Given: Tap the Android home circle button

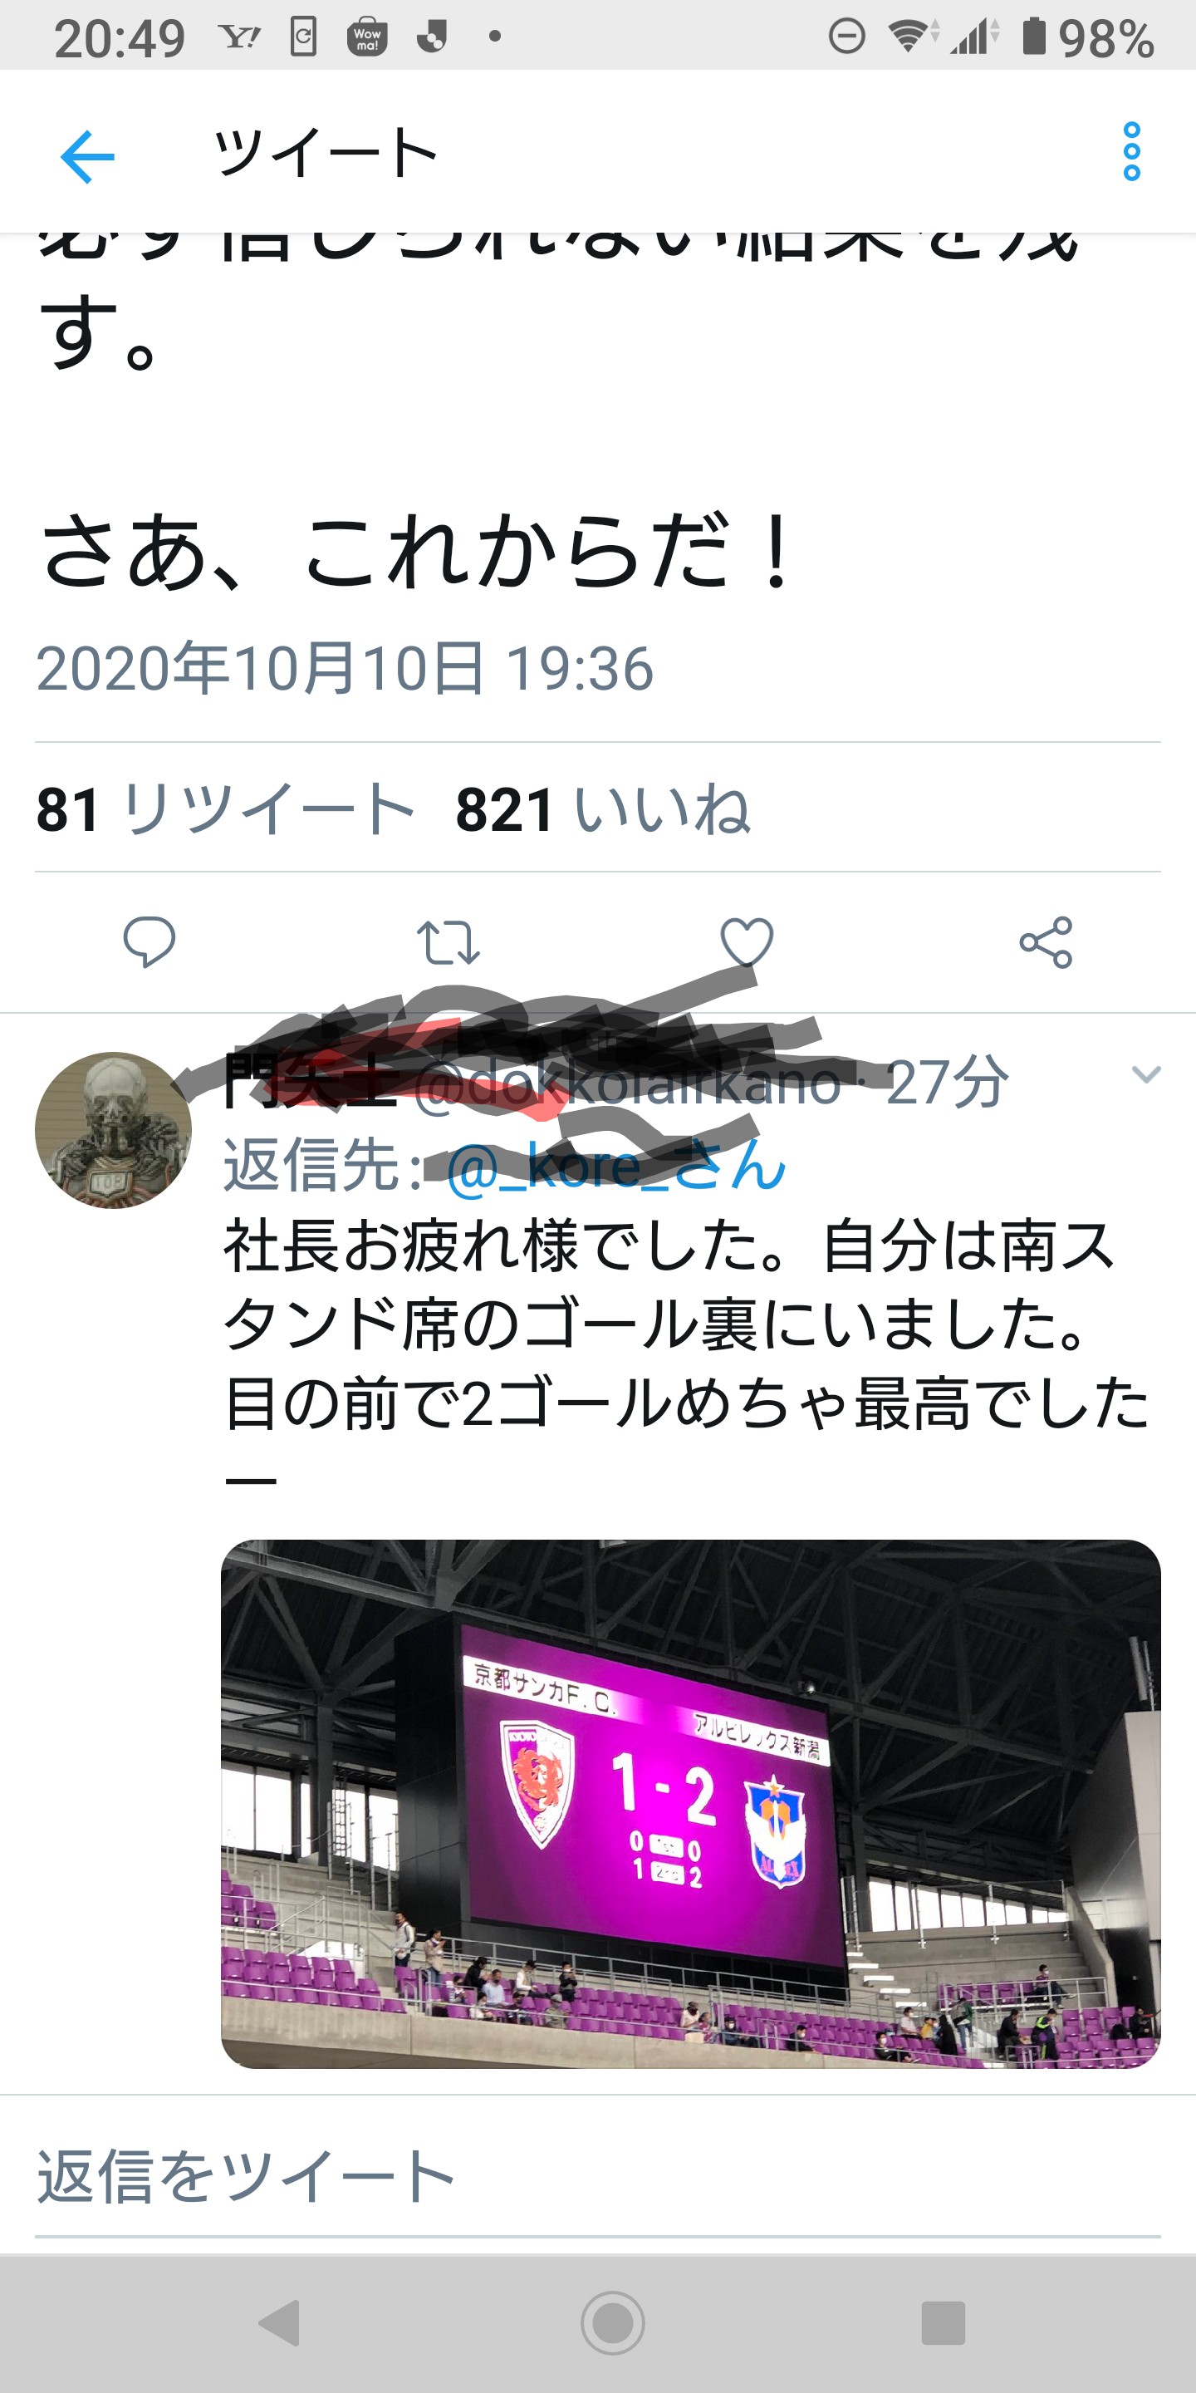Looking at the screenshot, I should click(x=613, y=2322).
